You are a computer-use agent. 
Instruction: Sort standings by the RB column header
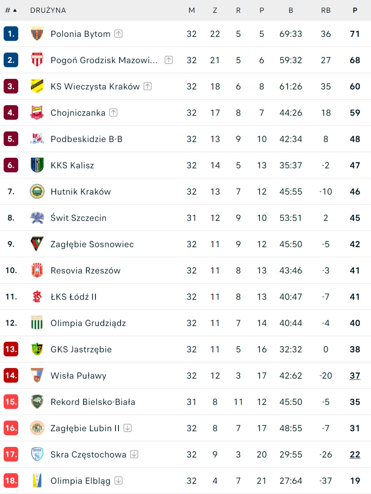click(x=326, y=10)
